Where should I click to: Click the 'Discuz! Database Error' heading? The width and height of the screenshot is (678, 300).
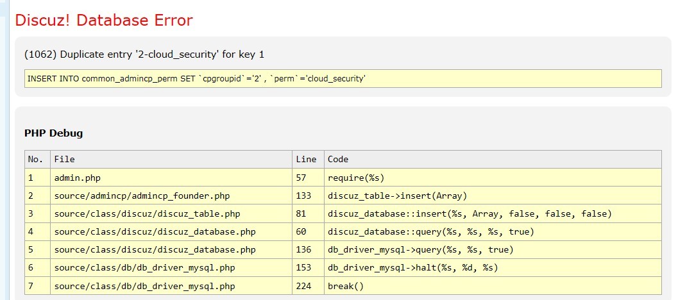[x=104, y=20]
